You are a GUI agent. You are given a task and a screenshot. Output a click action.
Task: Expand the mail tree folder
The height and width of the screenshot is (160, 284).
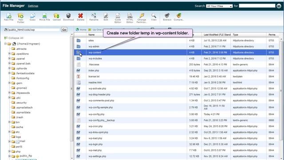(x=9, y=141)
